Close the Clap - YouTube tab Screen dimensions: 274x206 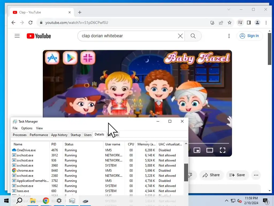point(70,12)
